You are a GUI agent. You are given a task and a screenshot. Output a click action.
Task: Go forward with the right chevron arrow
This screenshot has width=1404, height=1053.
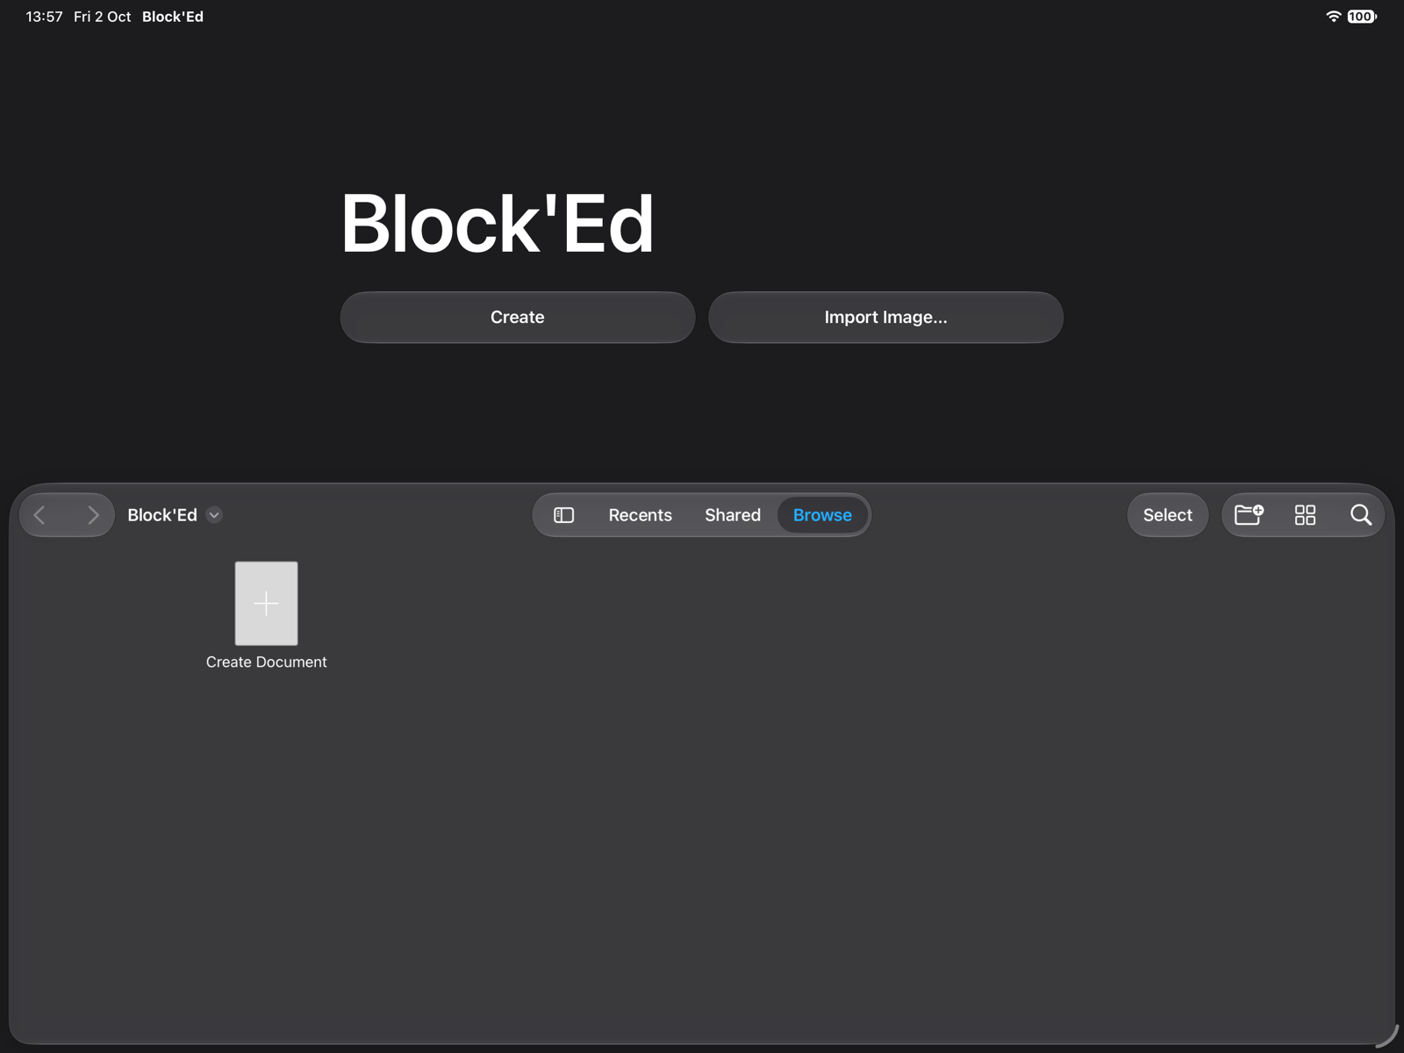(x=93, y=515)
